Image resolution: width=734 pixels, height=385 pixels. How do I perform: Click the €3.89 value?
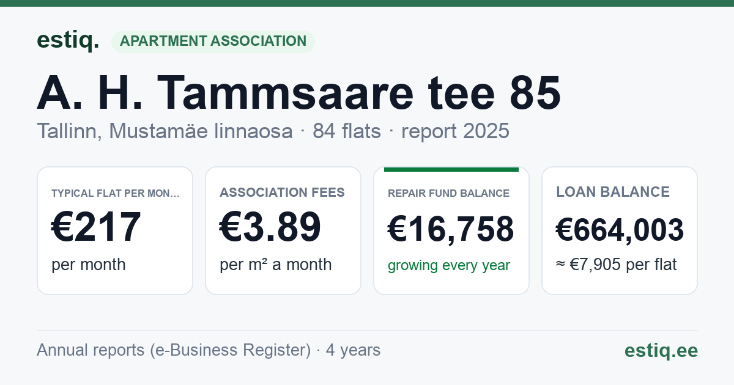tap(270, 227)
